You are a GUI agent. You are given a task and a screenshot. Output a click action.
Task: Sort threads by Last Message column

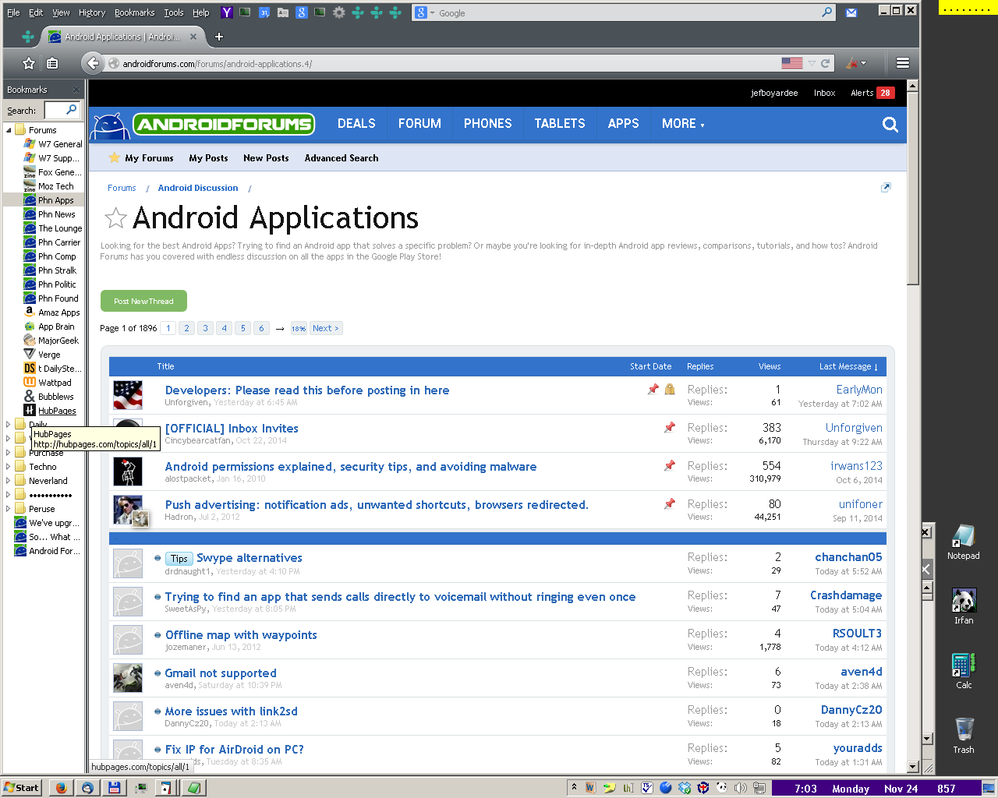(x=848, y=366)
